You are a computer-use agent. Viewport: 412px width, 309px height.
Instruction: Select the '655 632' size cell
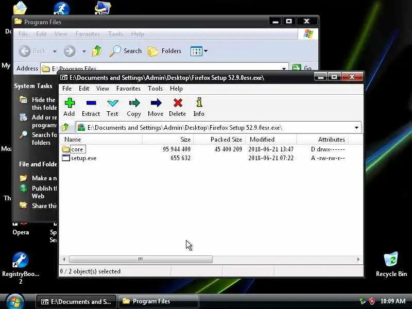181,158
